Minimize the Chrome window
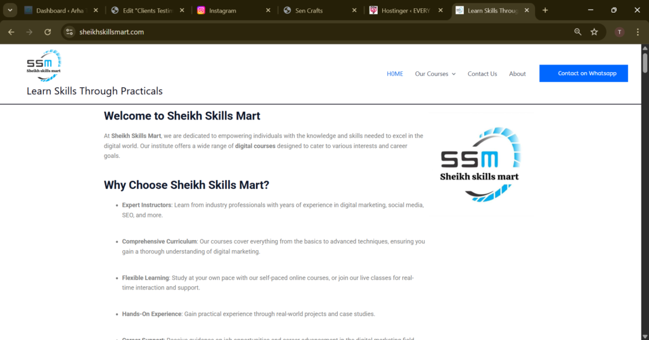The height and width of the screenshot is (340, 649). 591,10
